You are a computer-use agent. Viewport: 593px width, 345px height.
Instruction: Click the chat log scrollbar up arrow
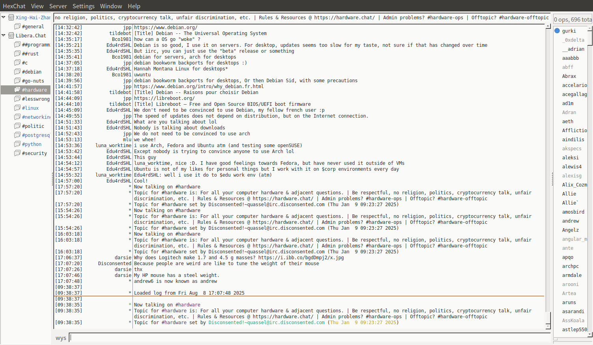[x=548, y=26]
